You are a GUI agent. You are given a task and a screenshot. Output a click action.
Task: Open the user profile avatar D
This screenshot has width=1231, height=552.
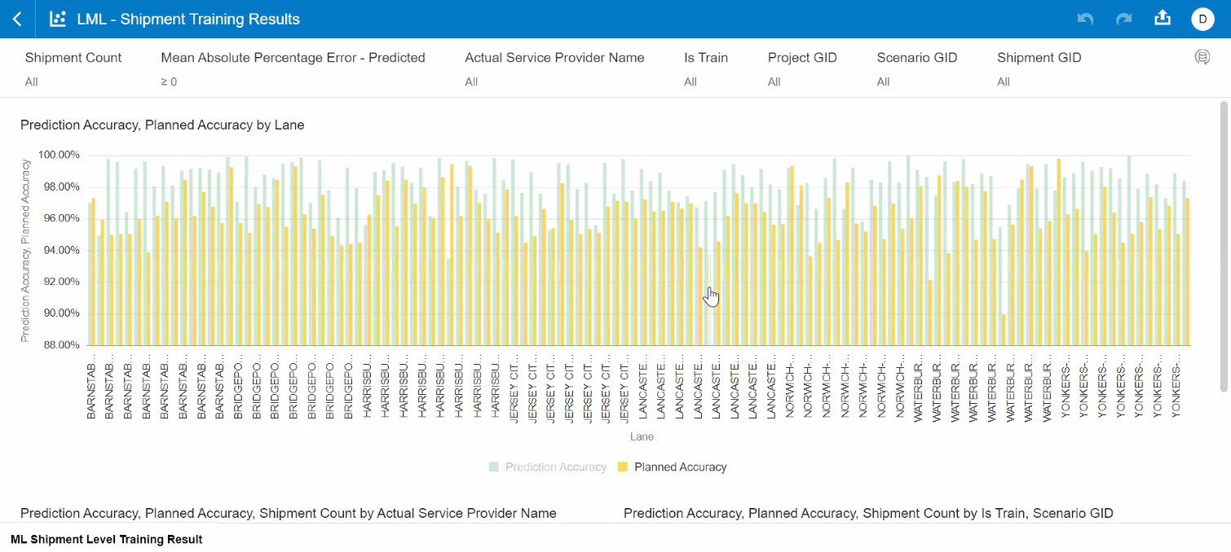click(x=1202, y=19)
